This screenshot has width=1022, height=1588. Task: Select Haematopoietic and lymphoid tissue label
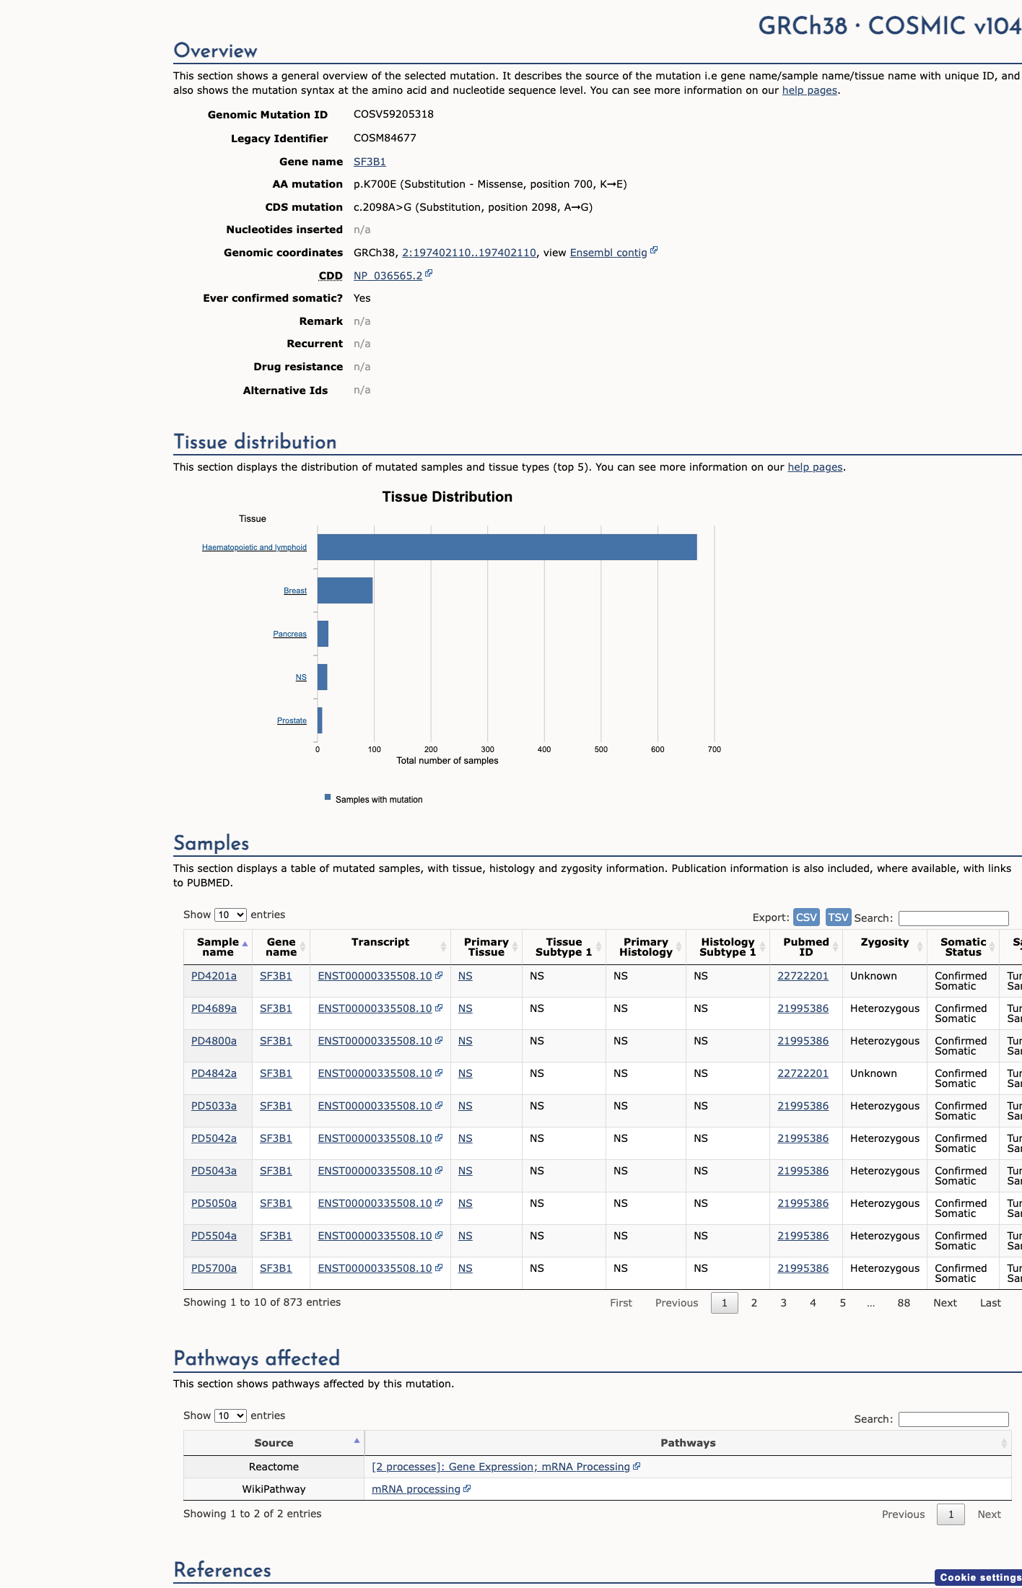coord(254,547)
